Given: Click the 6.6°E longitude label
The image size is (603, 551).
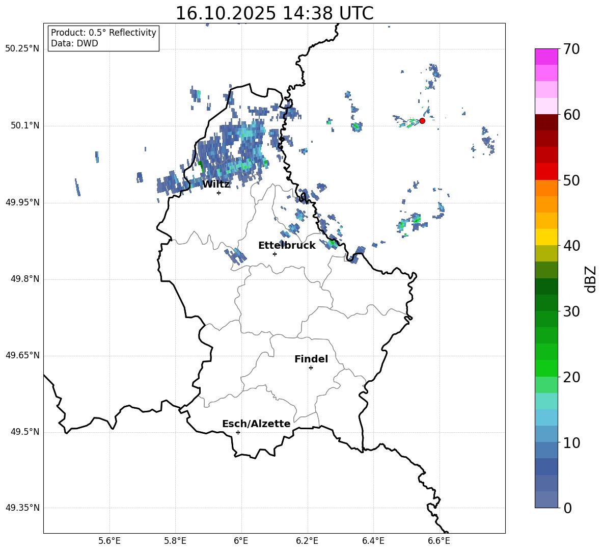Looking at the screenshot, I should [439, 541].
